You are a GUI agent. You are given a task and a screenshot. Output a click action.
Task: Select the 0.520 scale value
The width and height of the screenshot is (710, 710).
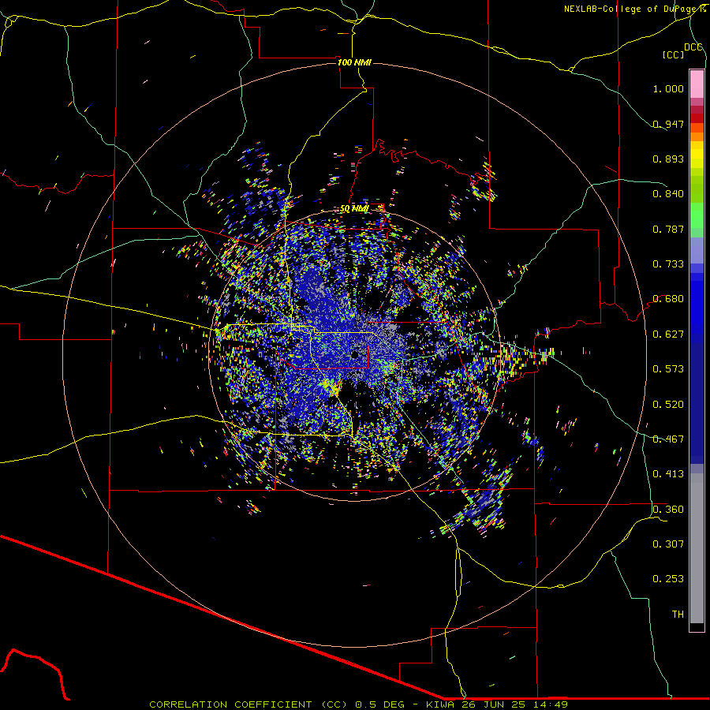(x=668, y=405)
